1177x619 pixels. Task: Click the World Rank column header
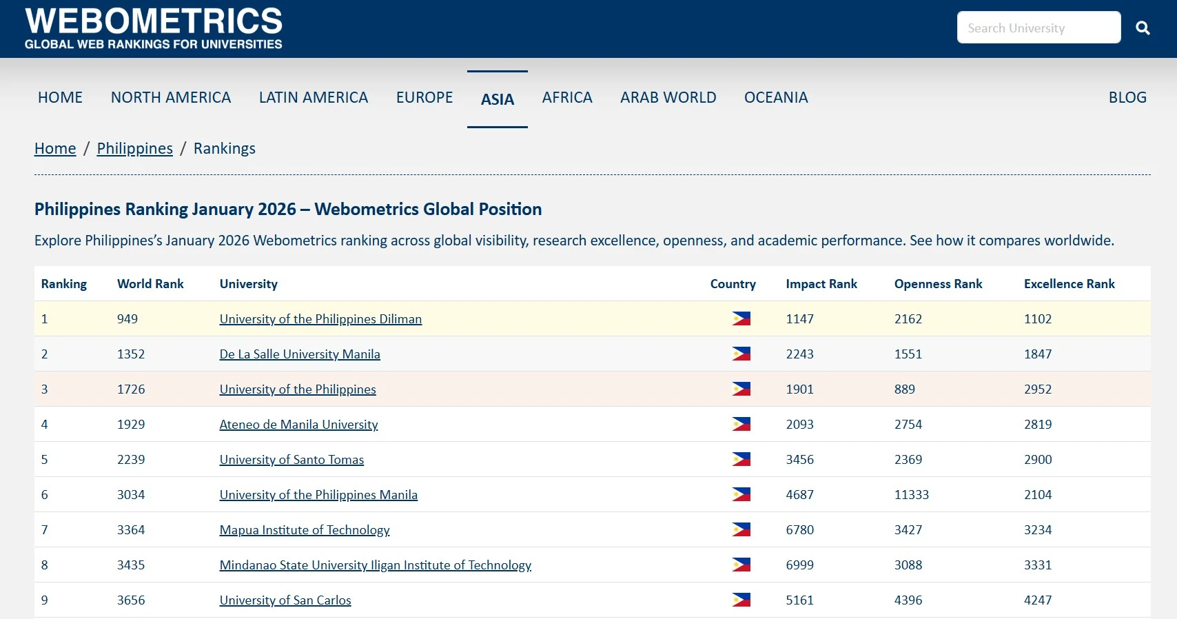click(x=150, y=283)
